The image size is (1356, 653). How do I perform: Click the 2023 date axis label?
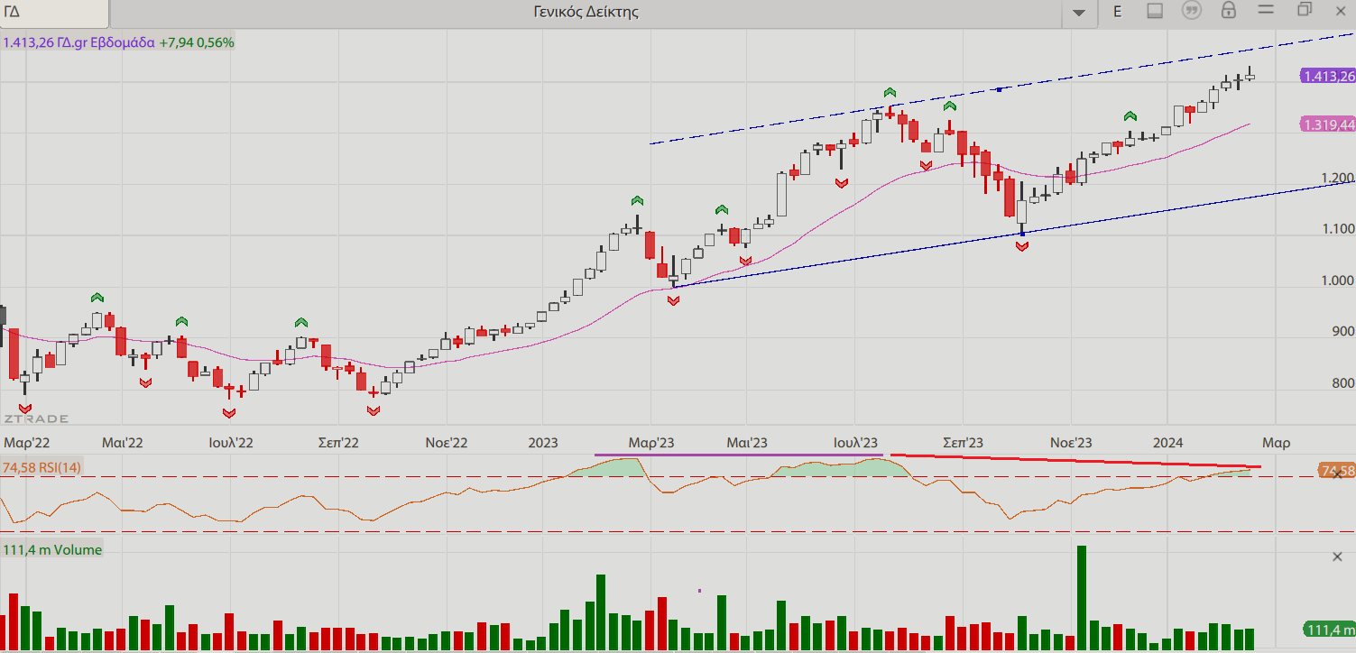[543, 443]
